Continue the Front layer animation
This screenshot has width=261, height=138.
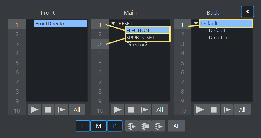pos(61,109)
